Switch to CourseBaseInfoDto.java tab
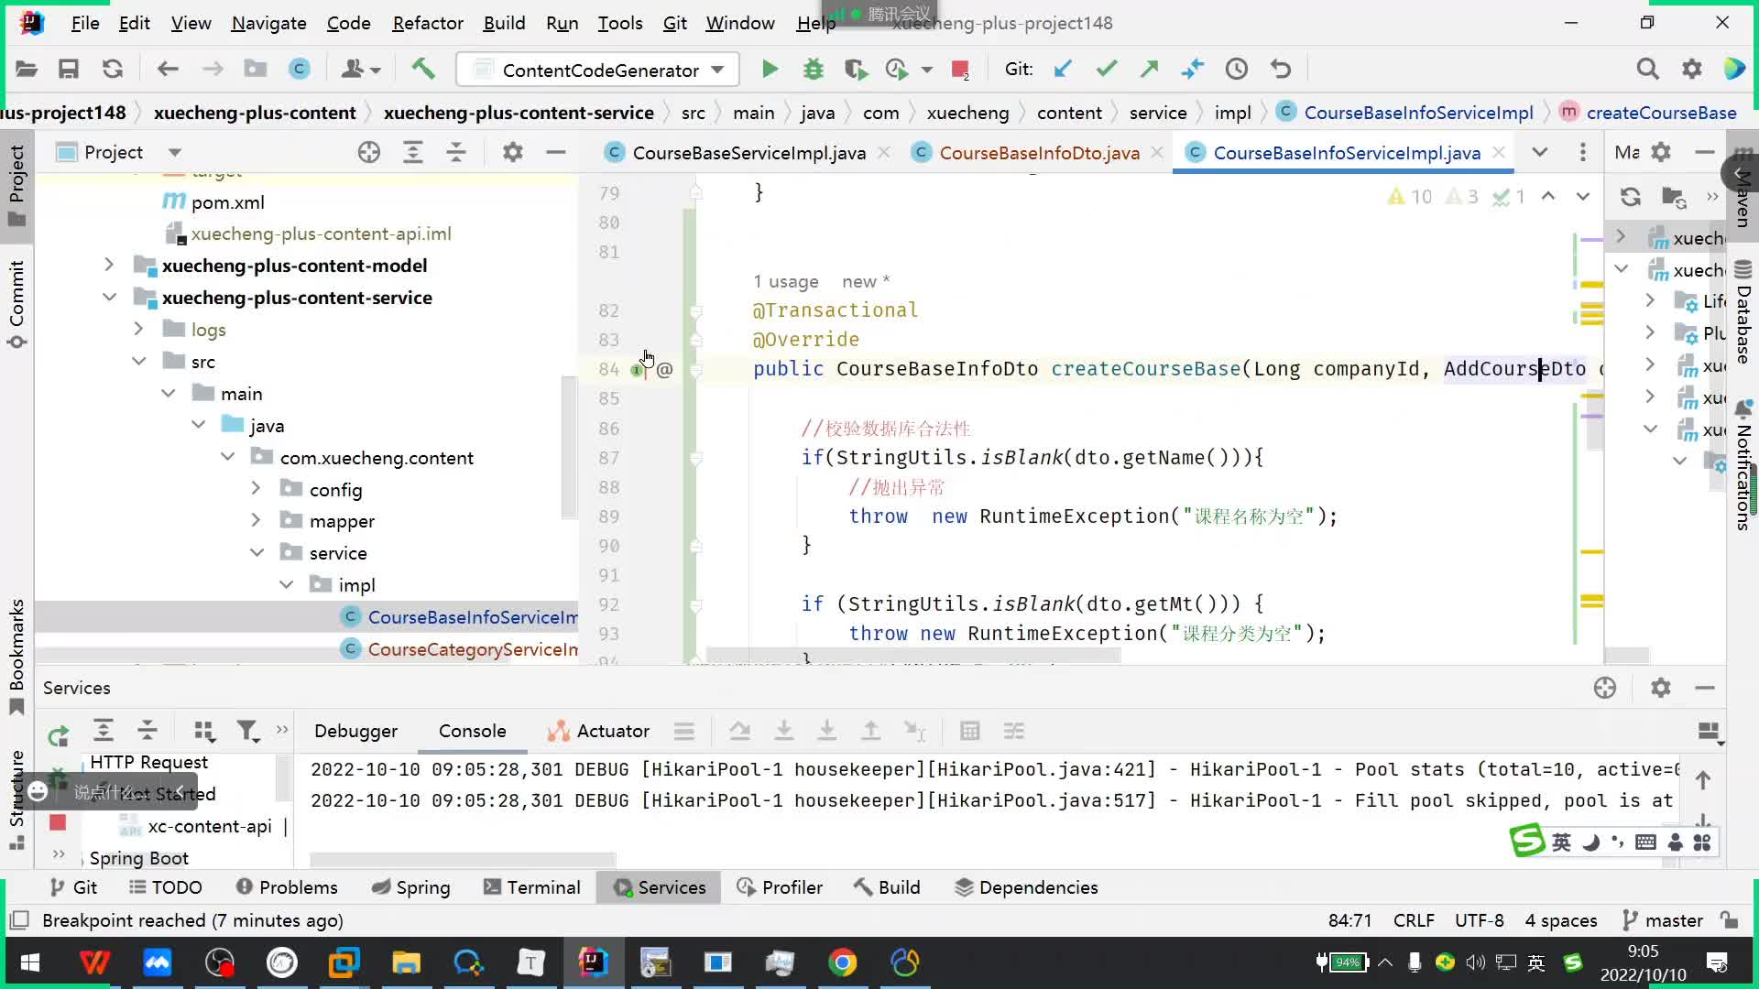Image resolution: width=1759 pixels, height=989 pixels. coord(1039,153)
